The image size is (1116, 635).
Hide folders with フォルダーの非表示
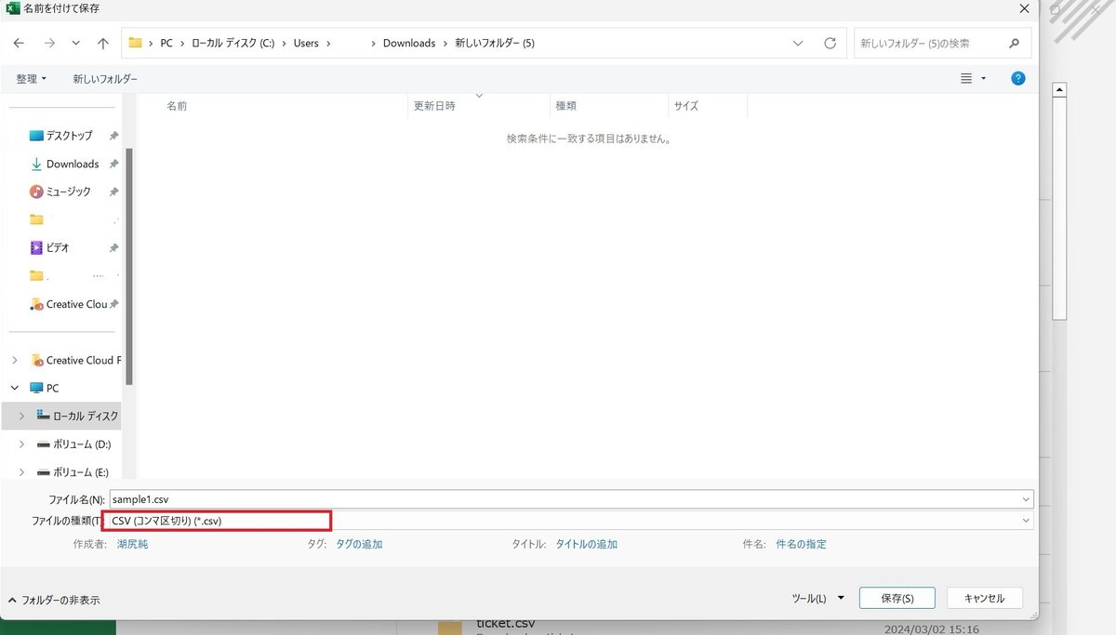click(x=54, y=600)
